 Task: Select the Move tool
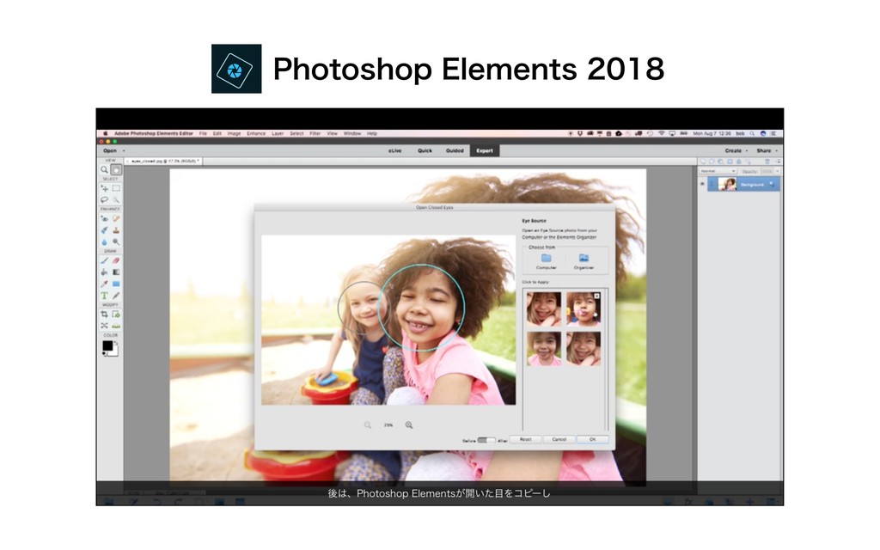tap(104, 188)
